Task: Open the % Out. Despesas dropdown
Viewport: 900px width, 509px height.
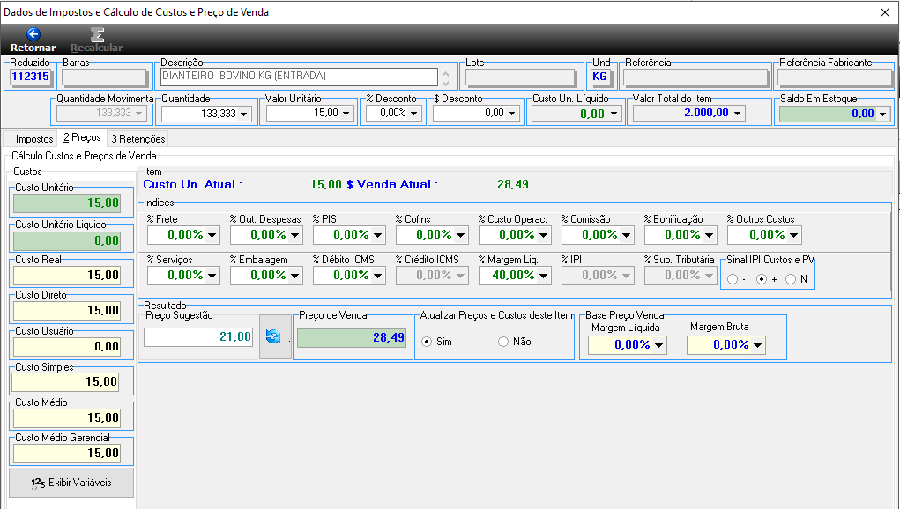Action: tap(295, 235)
